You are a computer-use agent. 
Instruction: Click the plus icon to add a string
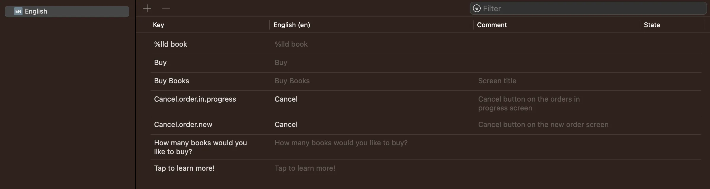147,8
